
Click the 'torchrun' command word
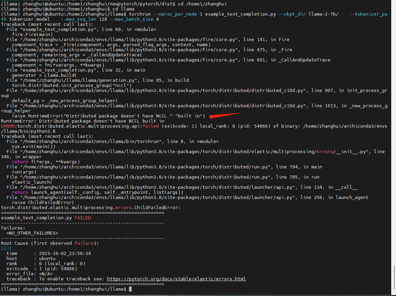[140, 14]
